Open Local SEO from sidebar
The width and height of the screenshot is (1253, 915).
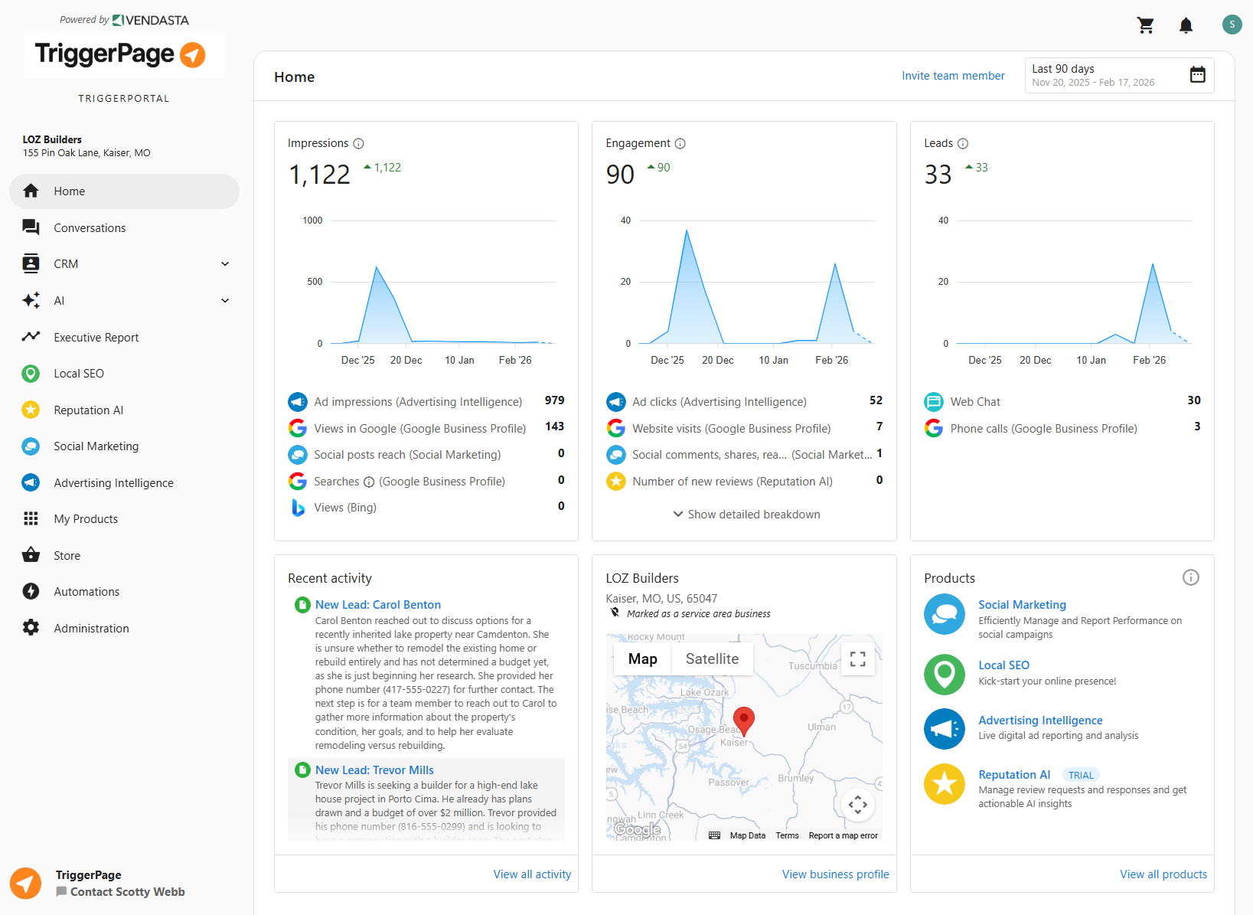[124, 374]
